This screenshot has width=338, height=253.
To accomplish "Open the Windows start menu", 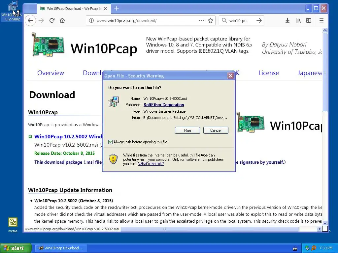I will pos(16,248).
